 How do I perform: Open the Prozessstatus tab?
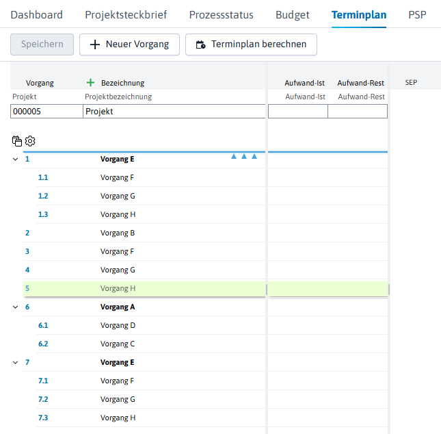coord(221,14)
